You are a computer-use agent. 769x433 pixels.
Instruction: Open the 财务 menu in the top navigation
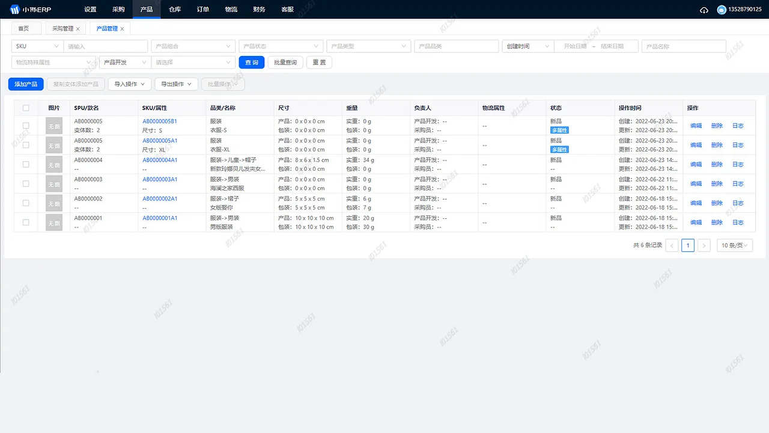[259, 9]
